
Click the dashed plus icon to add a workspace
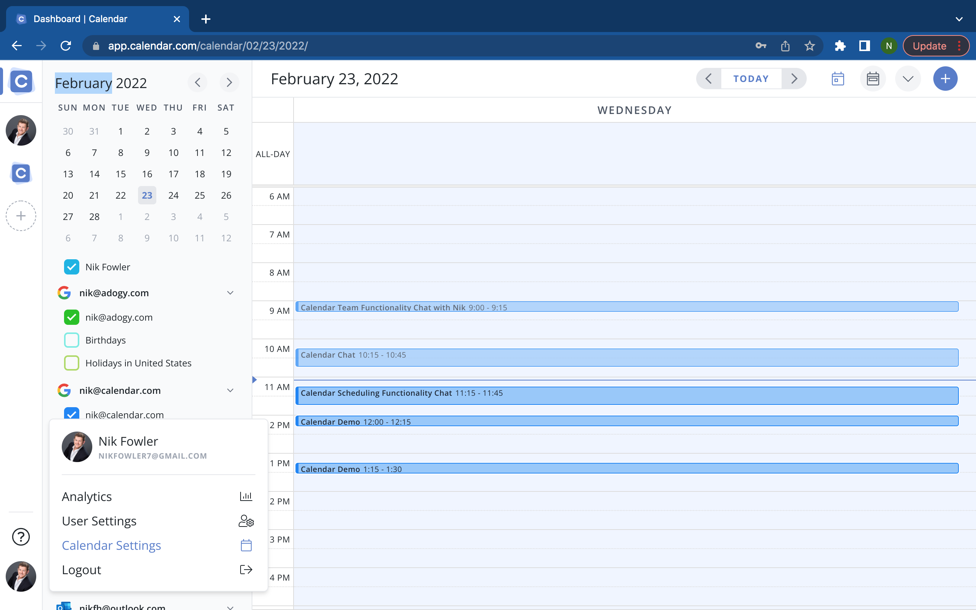[x=21, y=215]
